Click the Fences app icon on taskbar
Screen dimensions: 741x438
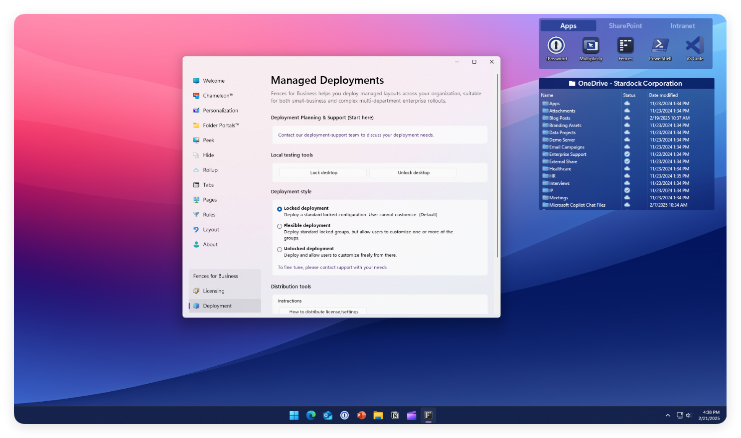[x=428, y=415]
